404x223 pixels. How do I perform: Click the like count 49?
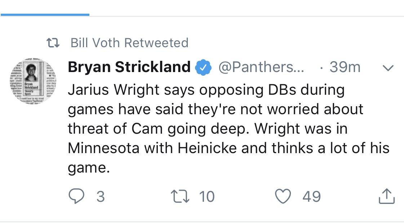(x=311, y=196)
